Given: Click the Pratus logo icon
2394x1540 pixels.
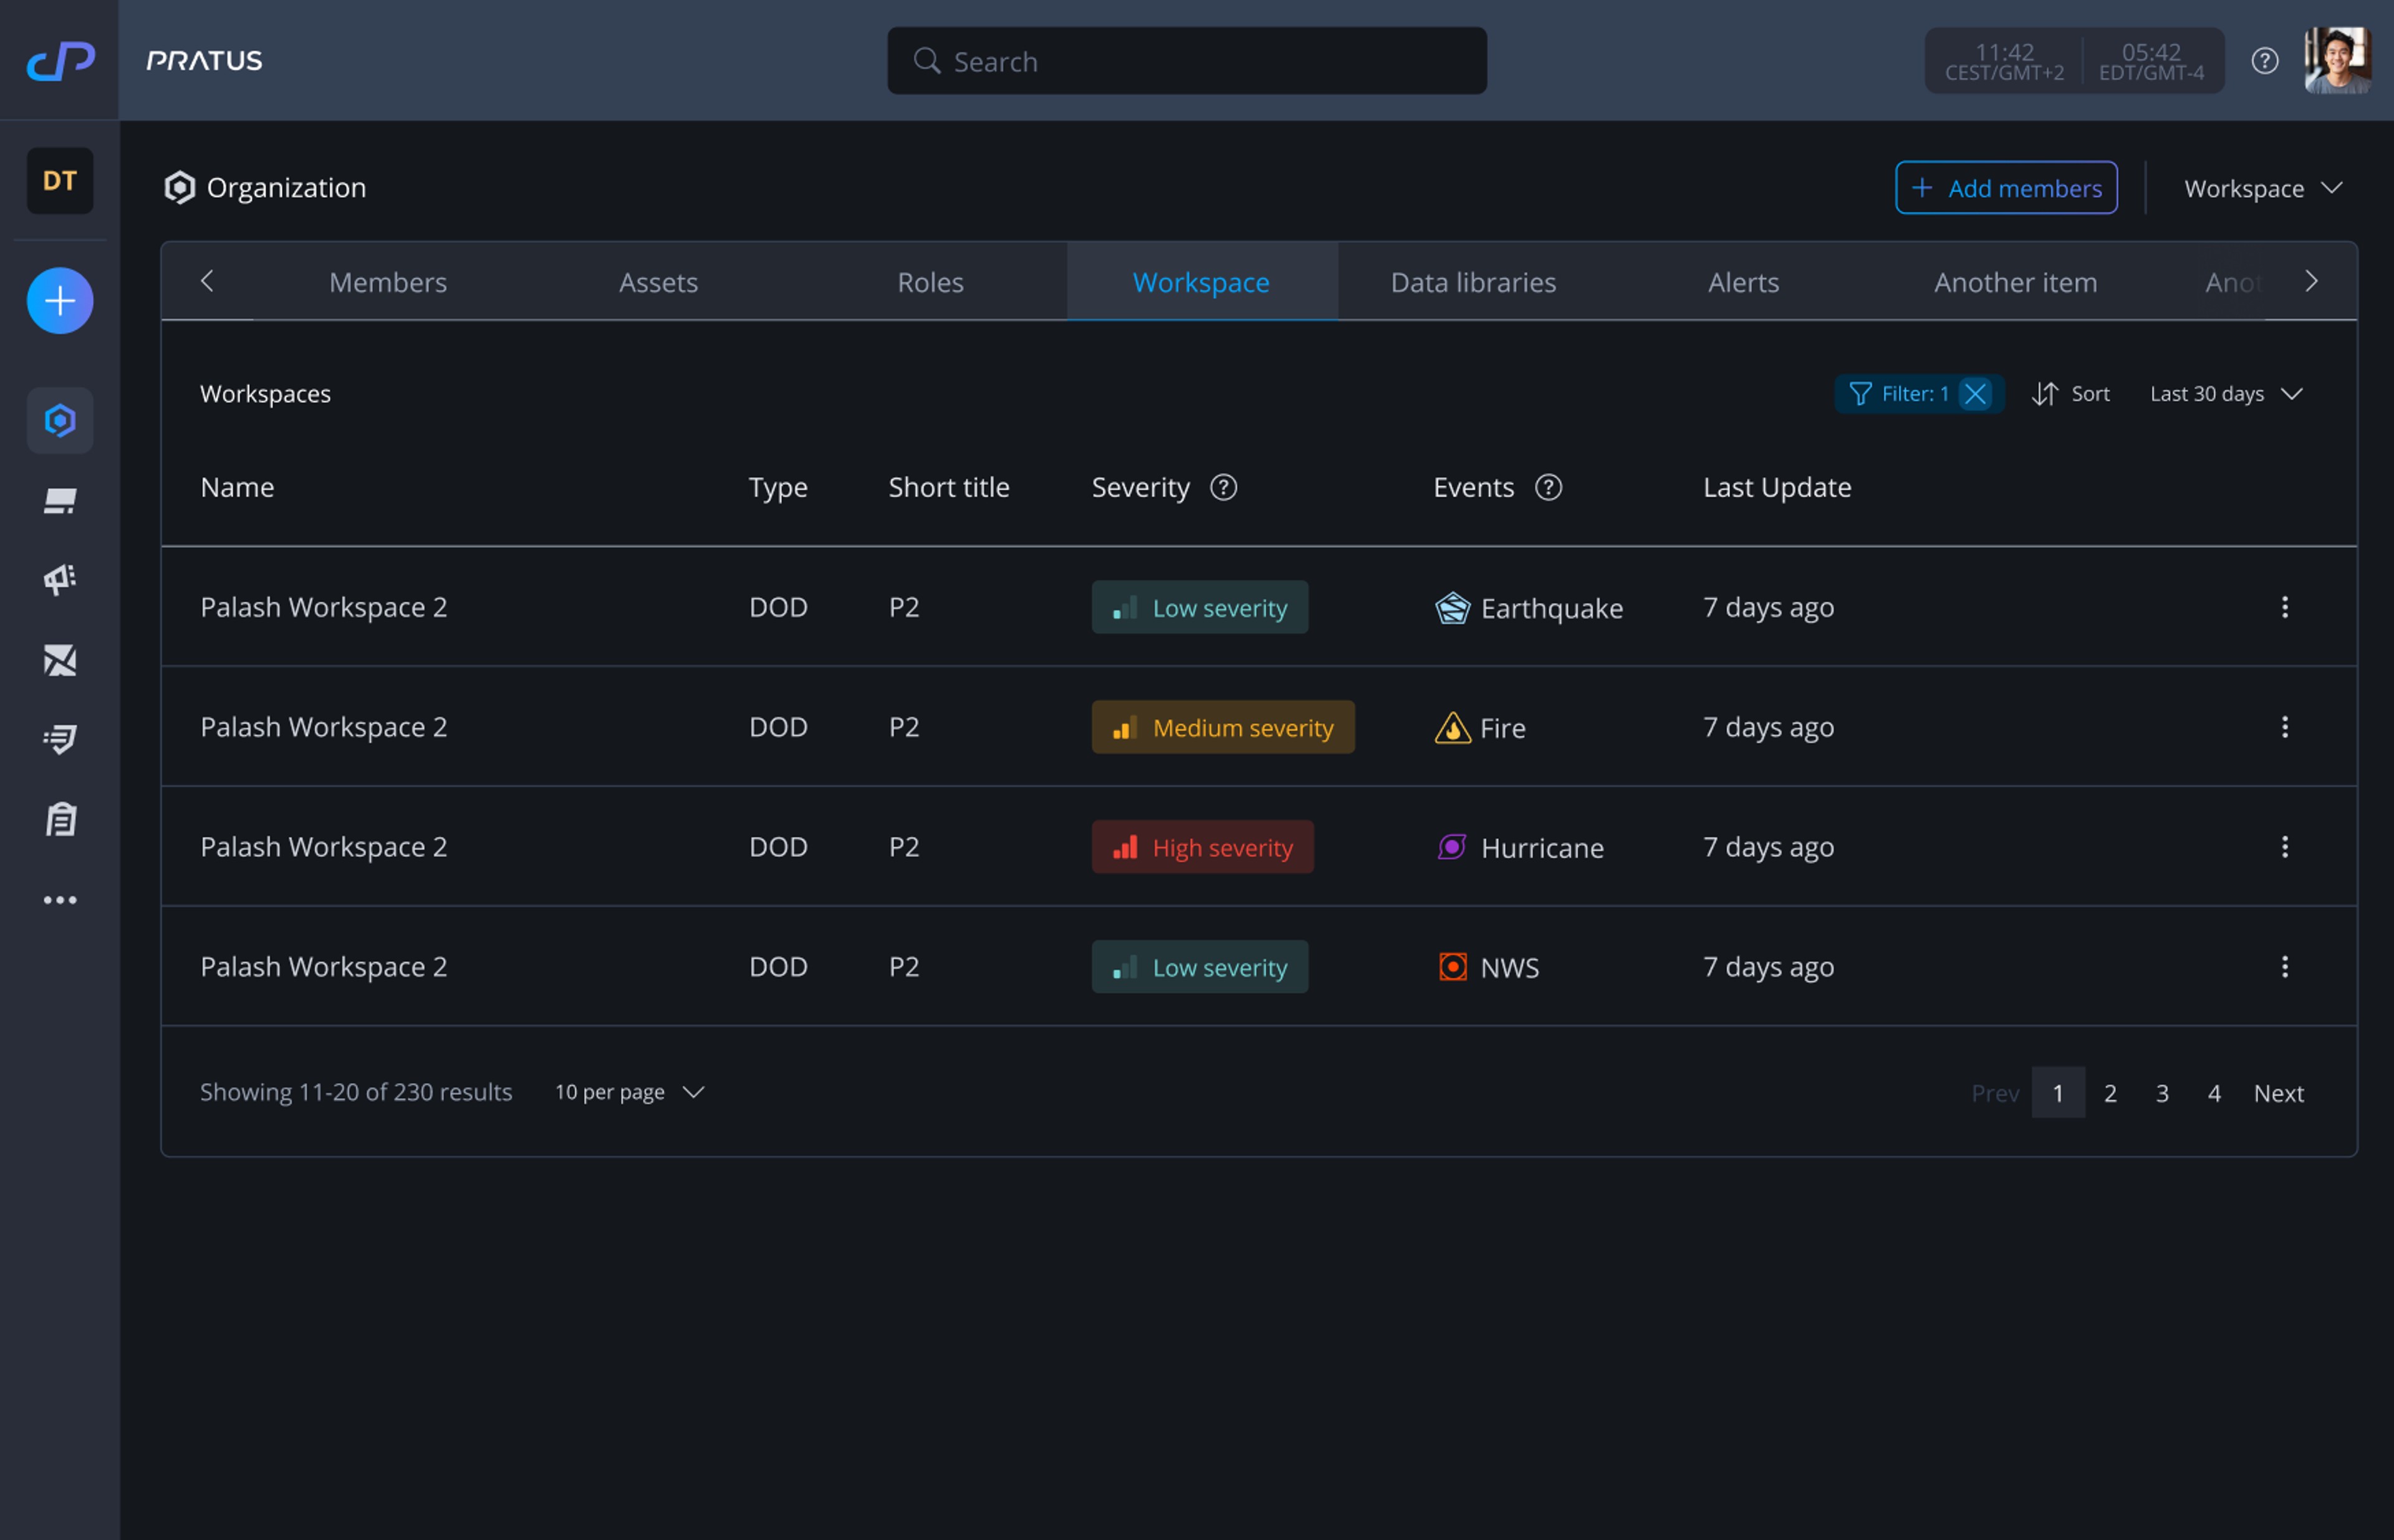Looking at the screenshot, I should pos(60,61).
